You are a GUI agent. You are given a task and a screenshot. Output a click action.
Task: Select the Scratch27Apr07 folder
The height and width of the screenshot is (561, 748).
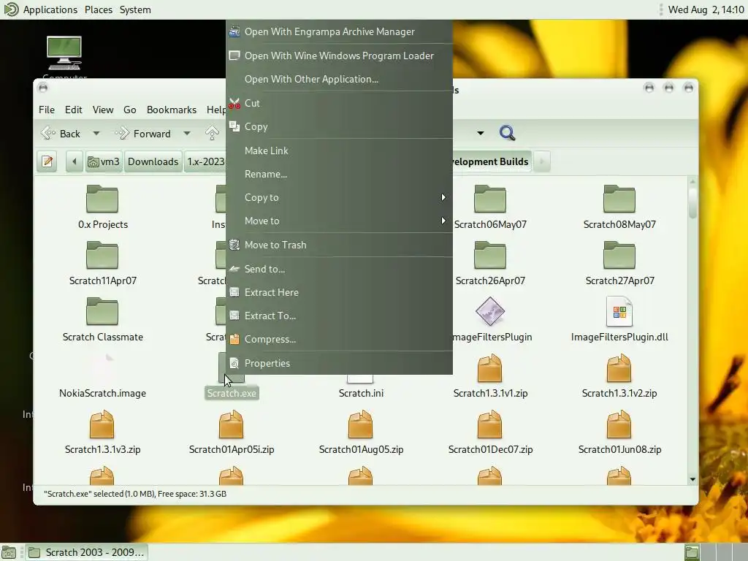[x=619, y=255]
